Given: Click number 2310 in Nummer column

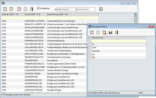Looking at the screenshot, I should (x=4, y=44).
